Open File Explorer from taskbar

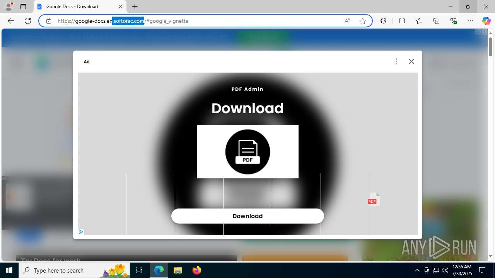click(178, 270)
